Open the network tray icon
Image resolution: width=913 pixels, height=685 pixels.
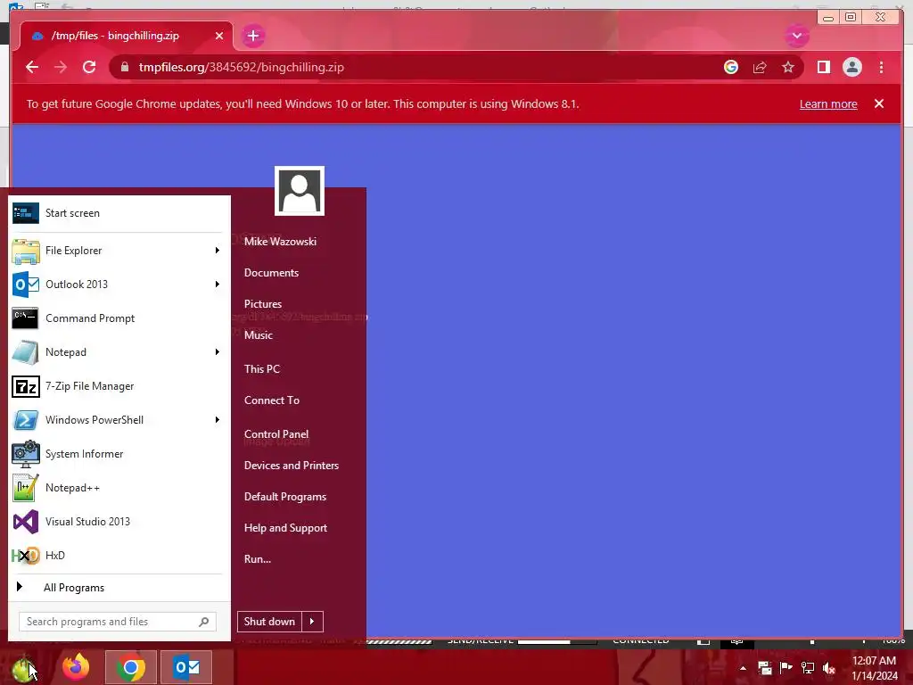click(x=808, y=668)
